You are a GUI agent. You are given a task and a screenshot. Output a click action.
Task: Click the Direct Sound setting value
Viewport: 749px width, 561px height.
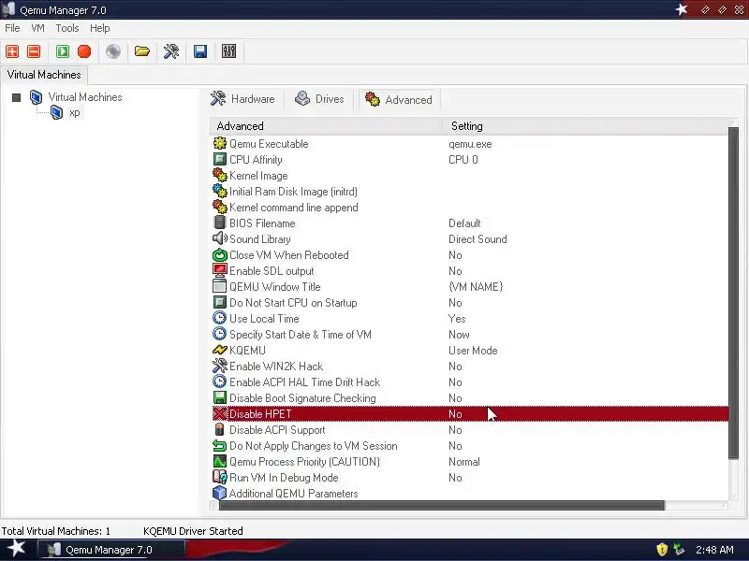477,239
